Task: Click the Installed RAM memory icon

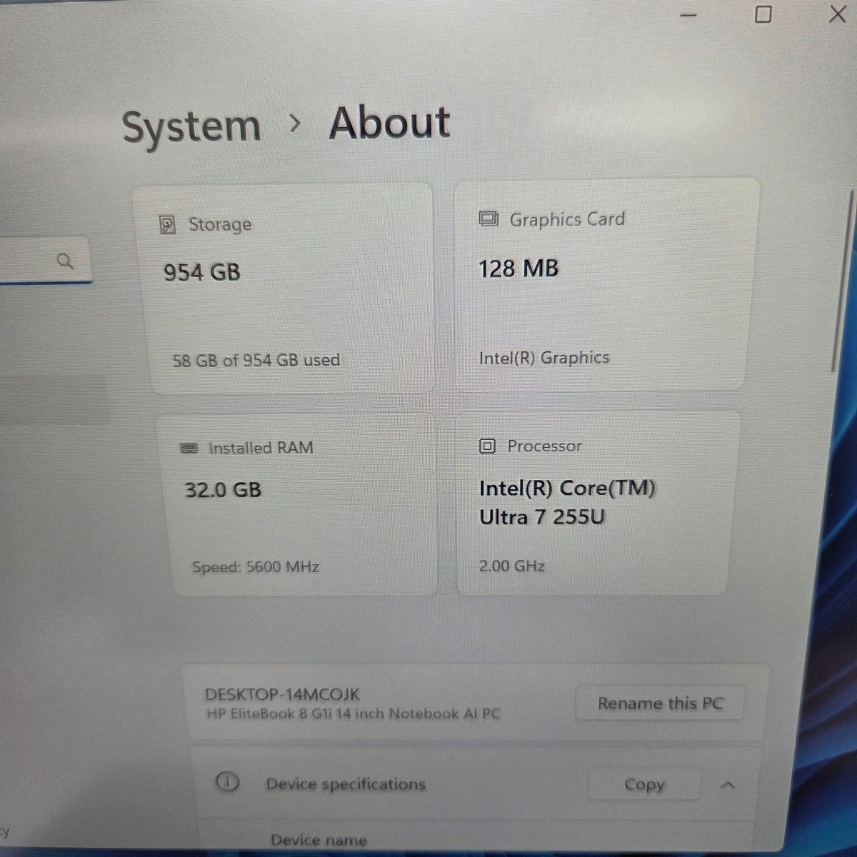Action: [x=189, y=448]
